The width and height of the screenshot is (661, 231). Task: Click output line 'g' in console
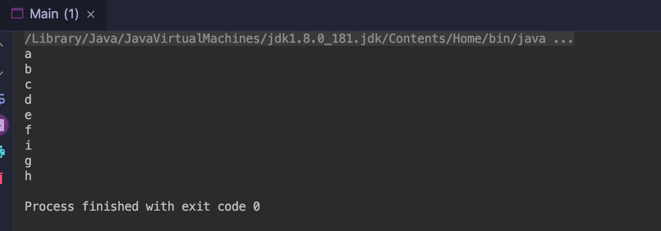pyautogui.click(x=28, y=160)
